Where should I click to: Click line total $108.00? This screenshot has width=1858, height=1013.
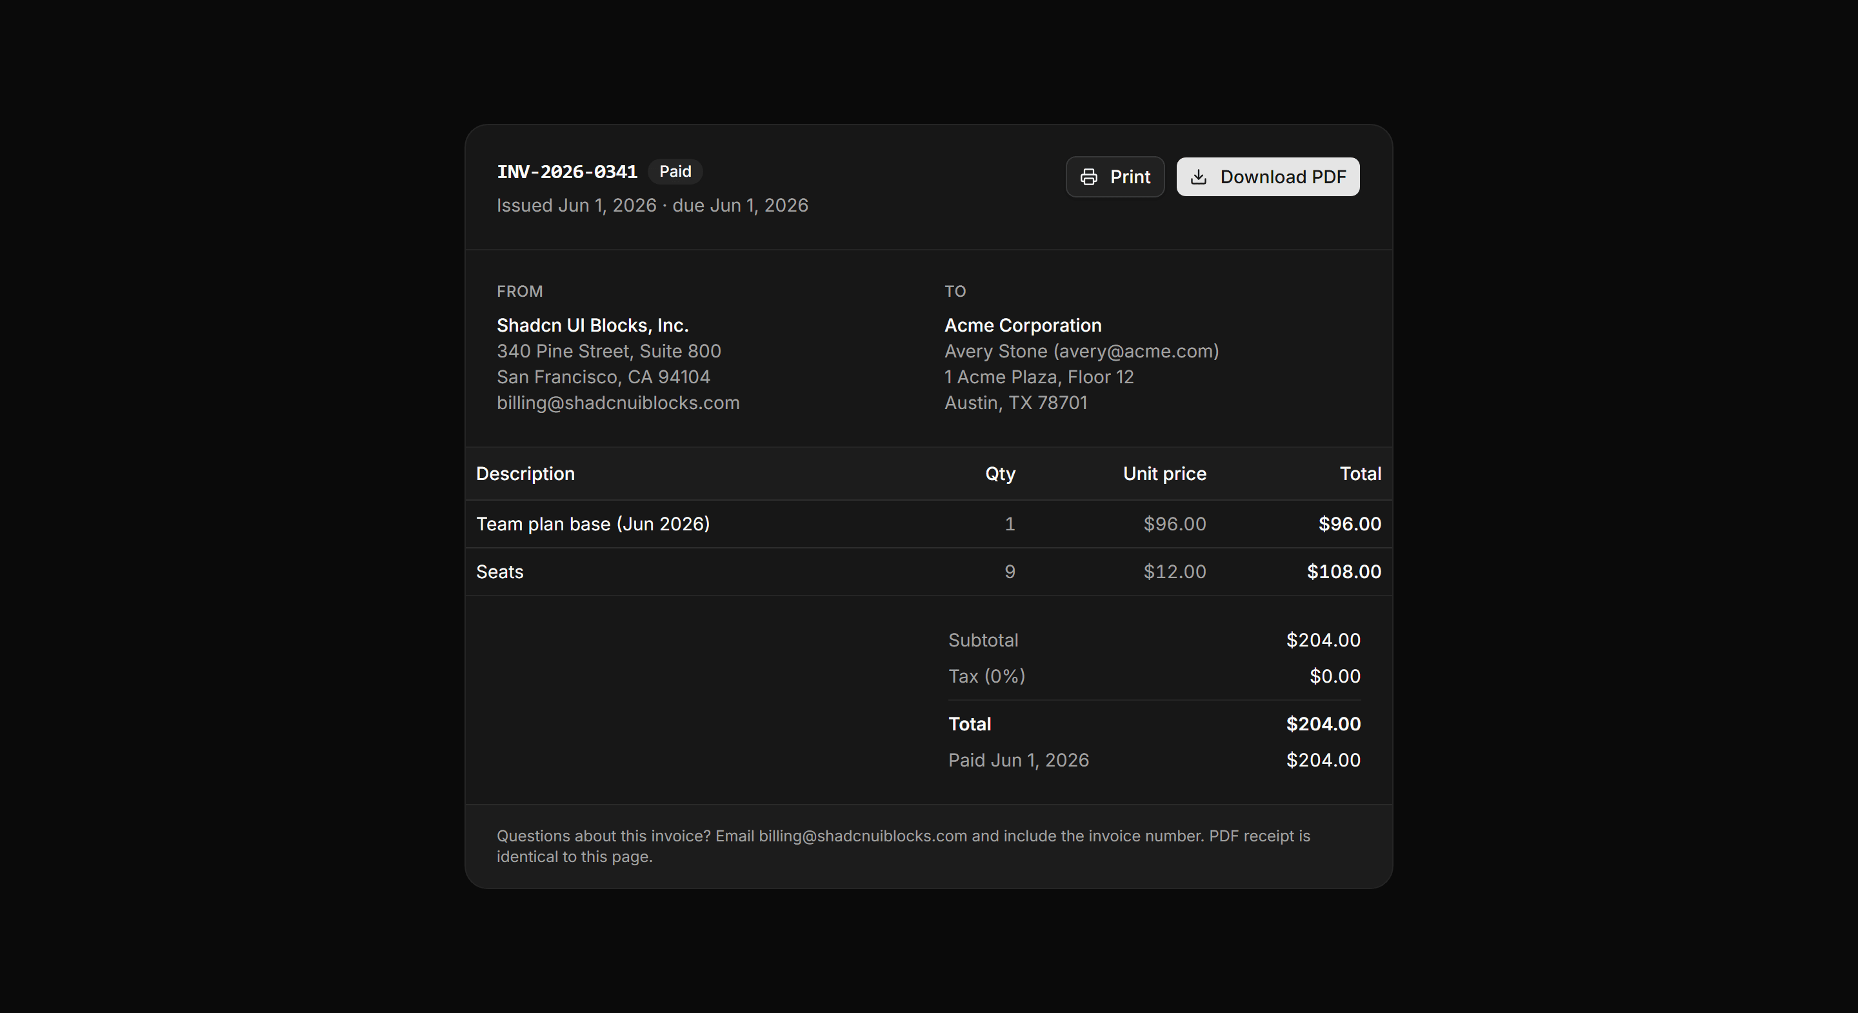[x=1344, y=572]
